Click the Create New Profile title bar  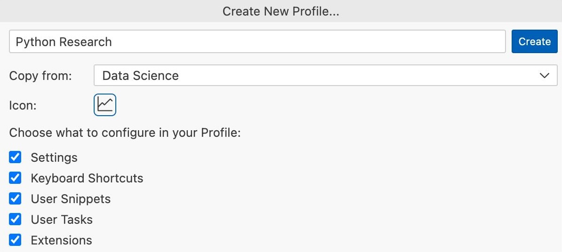coord(281,11)
